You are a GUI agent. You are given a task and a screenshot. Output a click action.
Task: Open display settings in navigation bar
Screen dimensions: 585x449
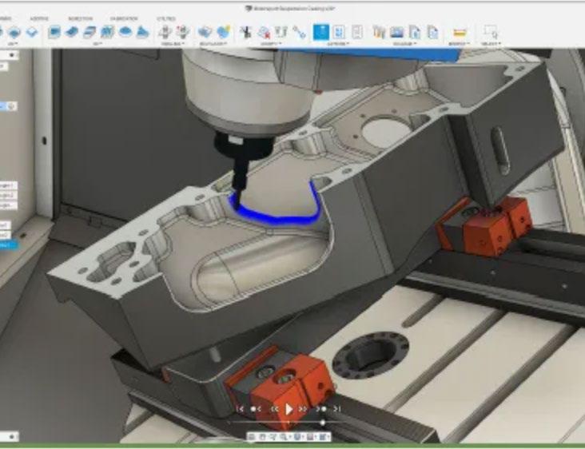point(297,436)
